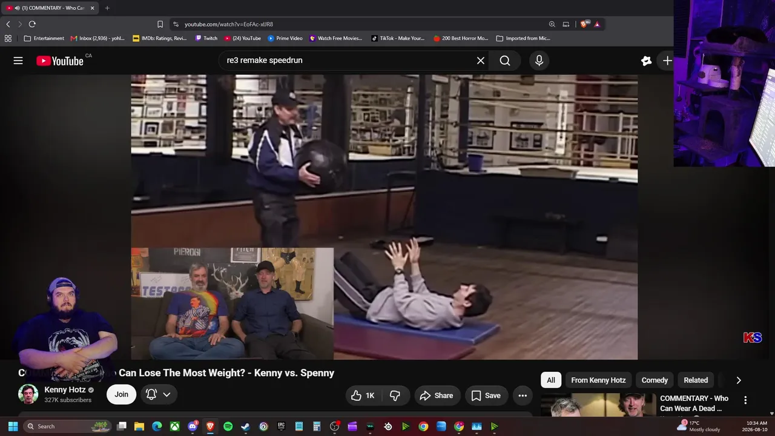
Task: Clear the YouTube search box text
Action: [481, 61]
